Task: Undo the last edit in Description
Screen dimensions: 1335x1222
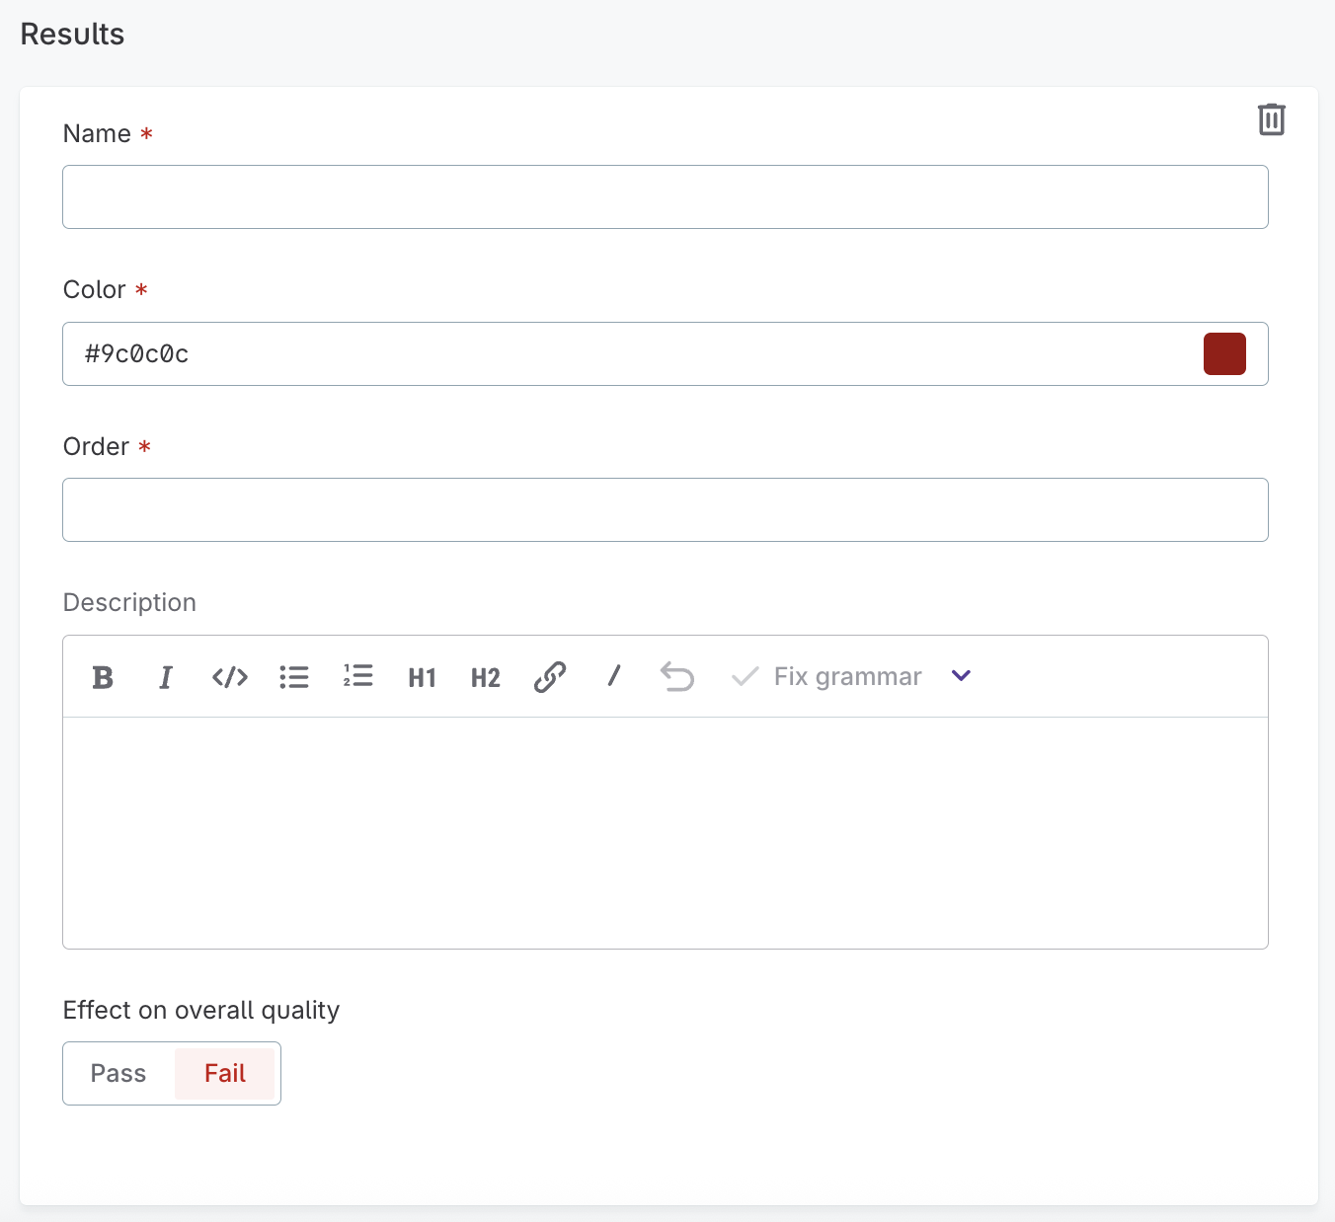Action: [677, 677]
